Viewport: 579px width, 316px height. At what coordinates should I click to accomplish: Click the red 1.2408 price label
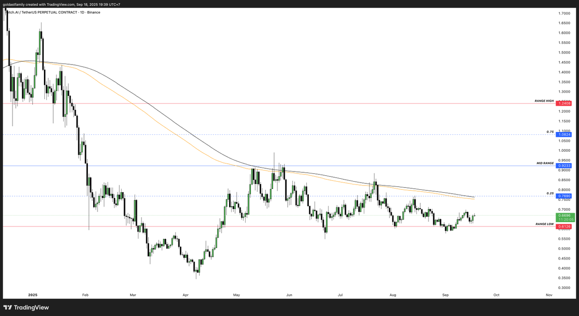click(x=564, y=103)
